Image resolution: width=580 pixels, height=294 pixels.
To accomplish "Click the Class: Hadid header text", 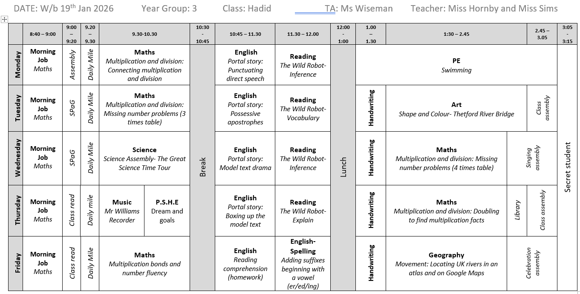I will coord(247,9).
